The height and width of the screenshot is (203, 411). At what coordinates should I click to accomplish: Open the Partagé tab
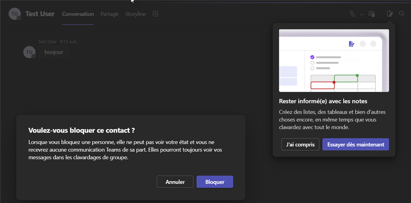point(109,14)
